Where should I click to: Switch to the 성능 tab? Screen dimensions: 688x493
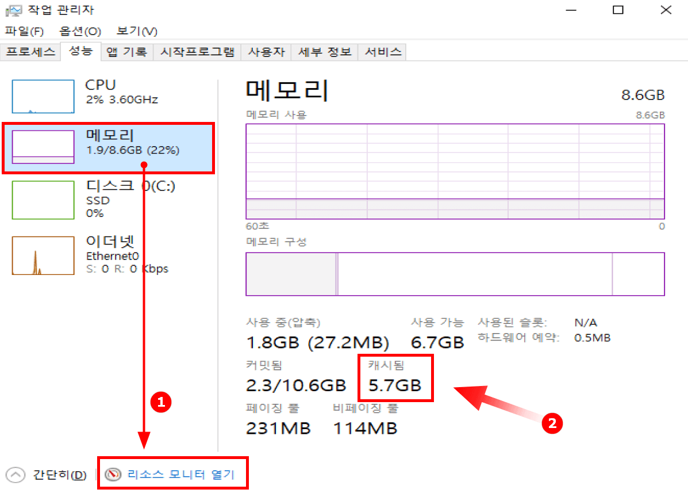(x=80, y=51)
